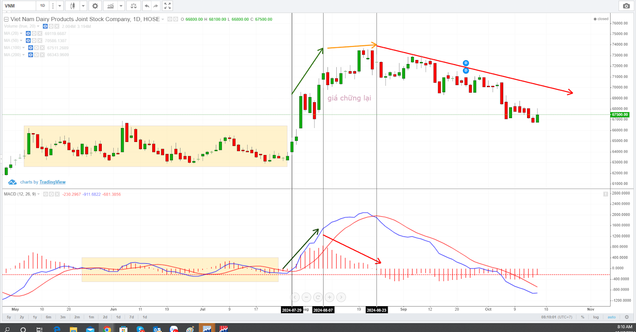
Task: Toggle visibility of the Volume indicator
Action: tap(45, 26)
